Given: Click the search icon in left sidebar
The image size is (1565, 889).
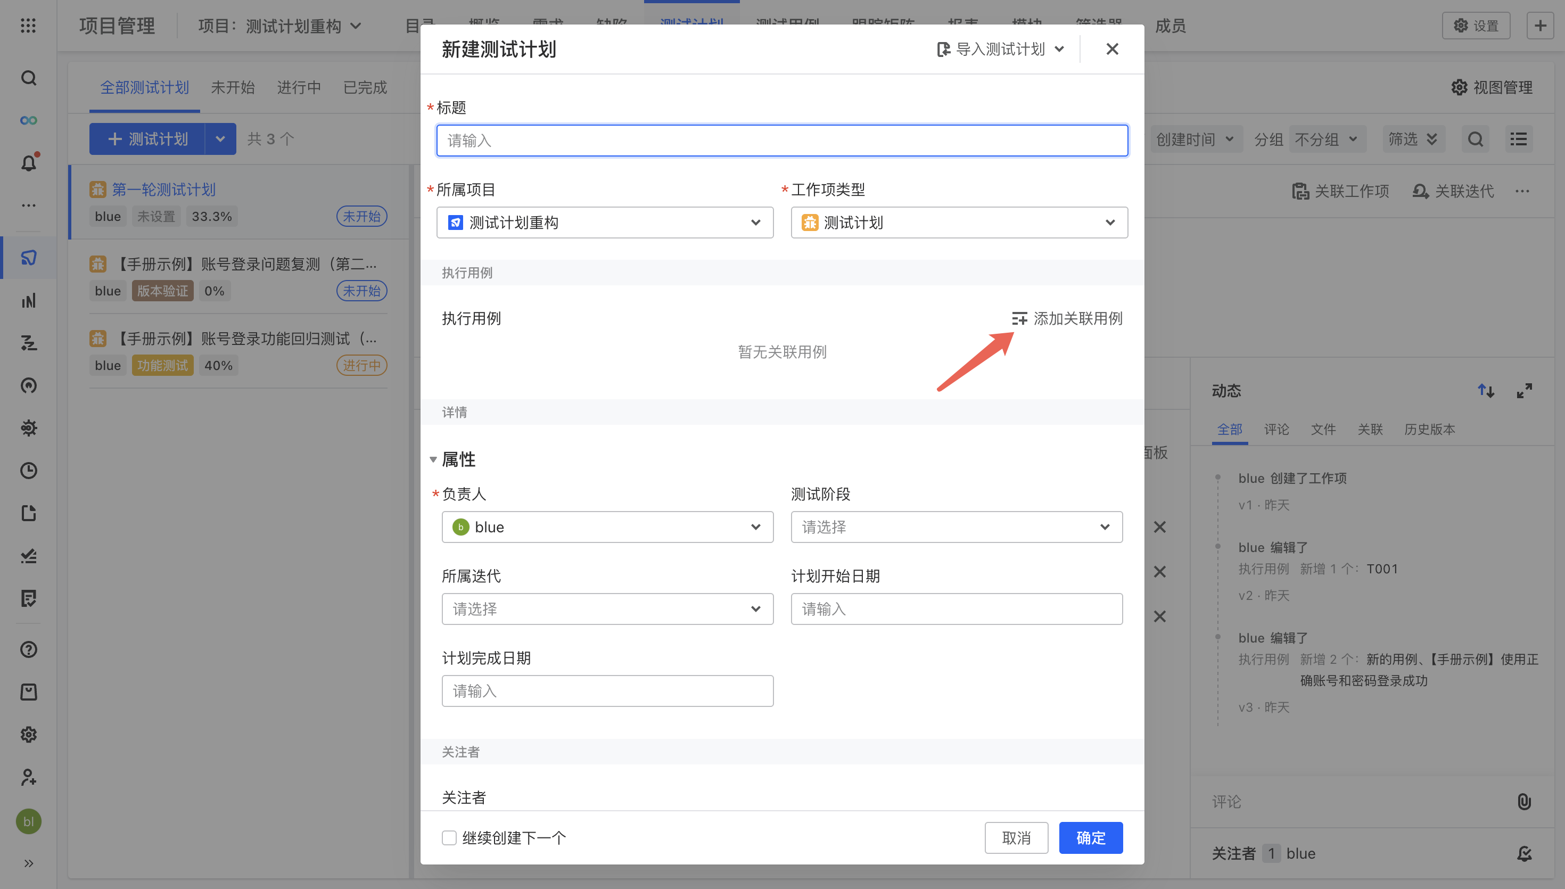Looking at the screenshot, I should [28, 78].
